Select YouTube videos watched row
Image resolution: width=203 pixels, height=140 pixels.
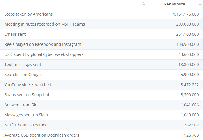(102, 85)
